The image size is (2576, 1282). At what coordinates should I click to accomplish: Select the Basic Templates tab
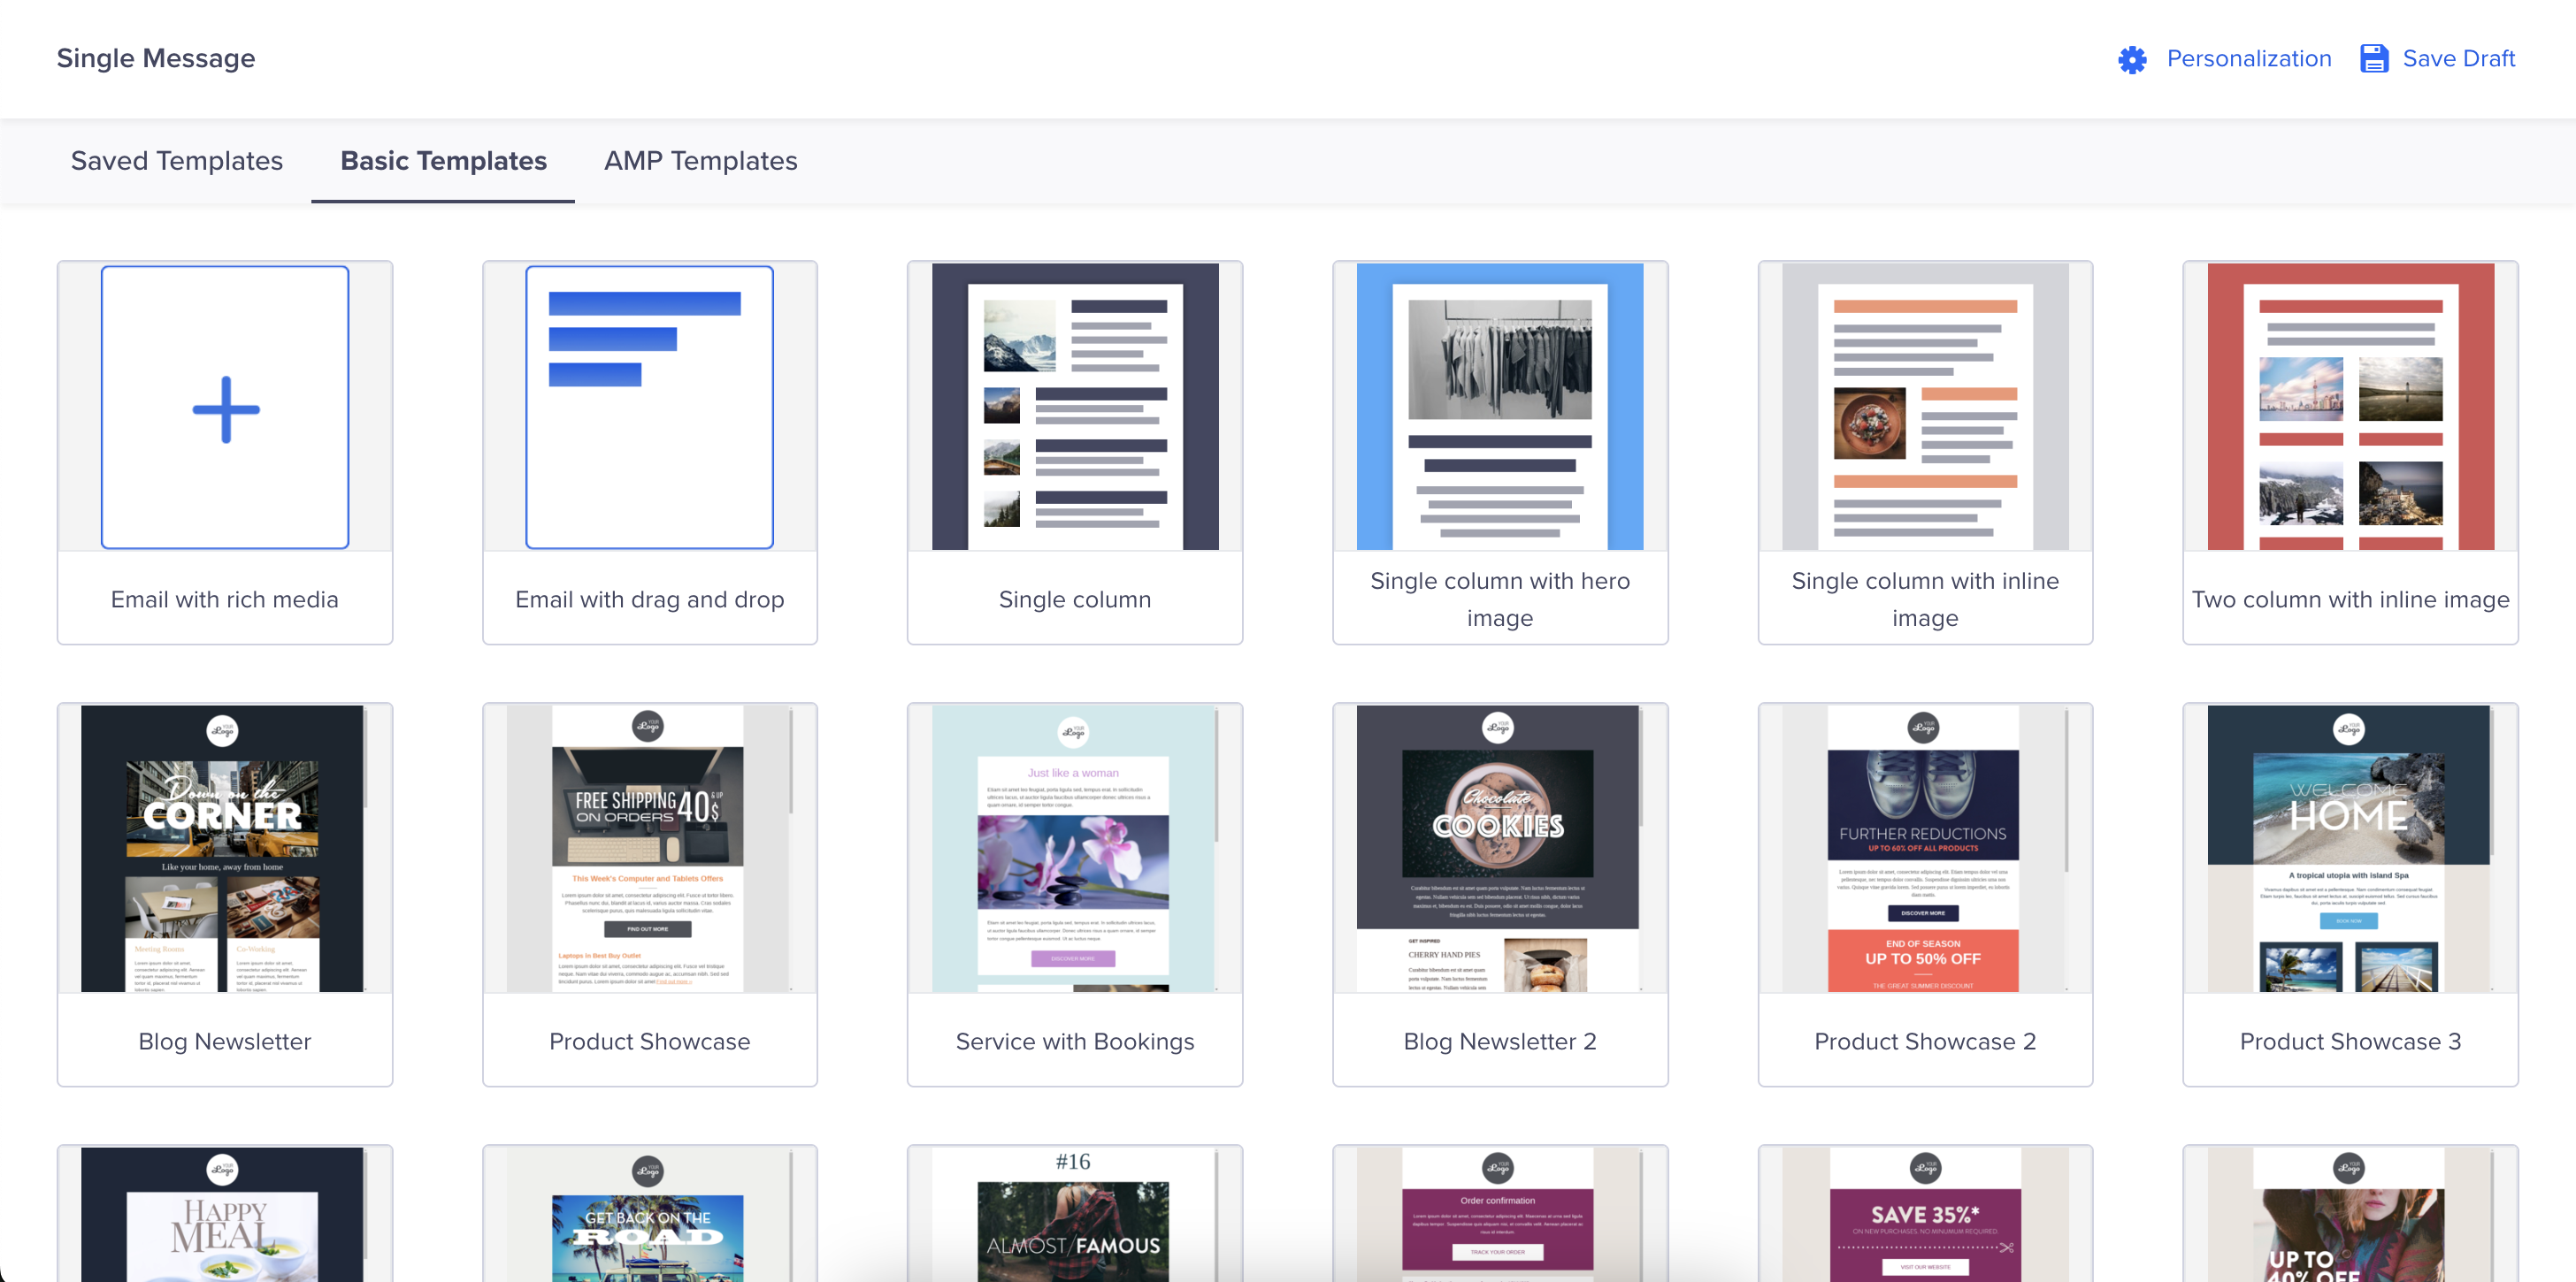(443, 161)
